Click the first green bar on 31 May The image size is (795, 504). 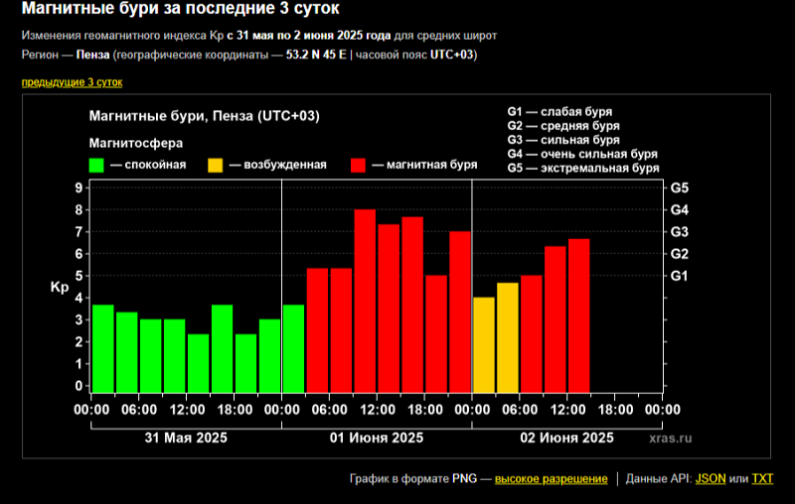click(x=102, y=348)
